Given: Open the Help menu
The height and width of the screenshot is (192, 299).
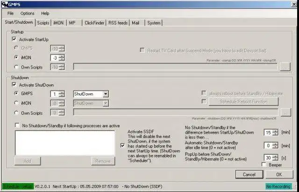Looking at the screenshot, I should point(45,14).
